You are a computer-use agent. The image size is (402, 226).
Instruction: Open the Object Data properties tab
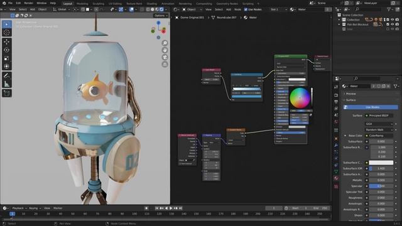click(x=336, y=171)
